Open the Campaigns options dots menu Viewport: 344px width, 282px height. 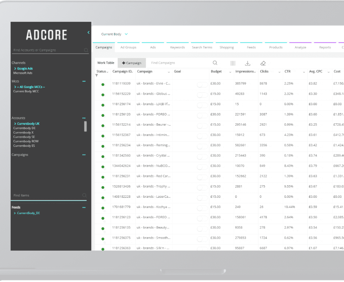[84, 155]
